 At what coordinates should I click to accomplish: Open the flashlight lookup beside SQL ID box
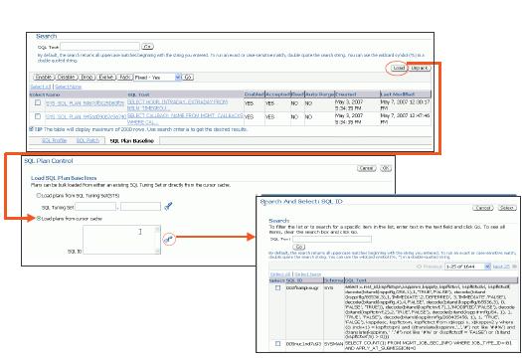pyautogui.click(x=168, y=238)
